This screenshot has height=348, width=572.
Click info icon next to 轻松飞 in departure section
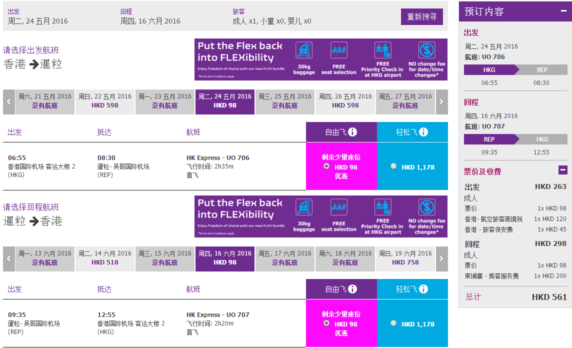[x=423, y=132]
